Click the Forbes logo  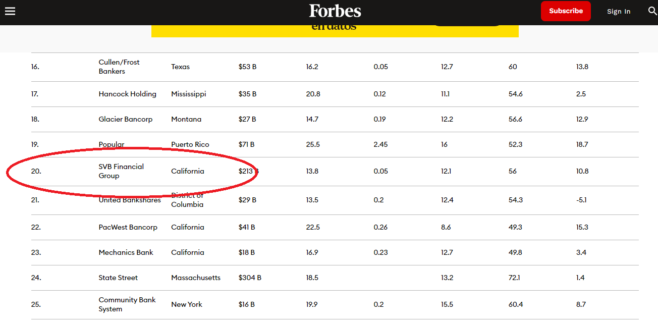tap(335, 11)
